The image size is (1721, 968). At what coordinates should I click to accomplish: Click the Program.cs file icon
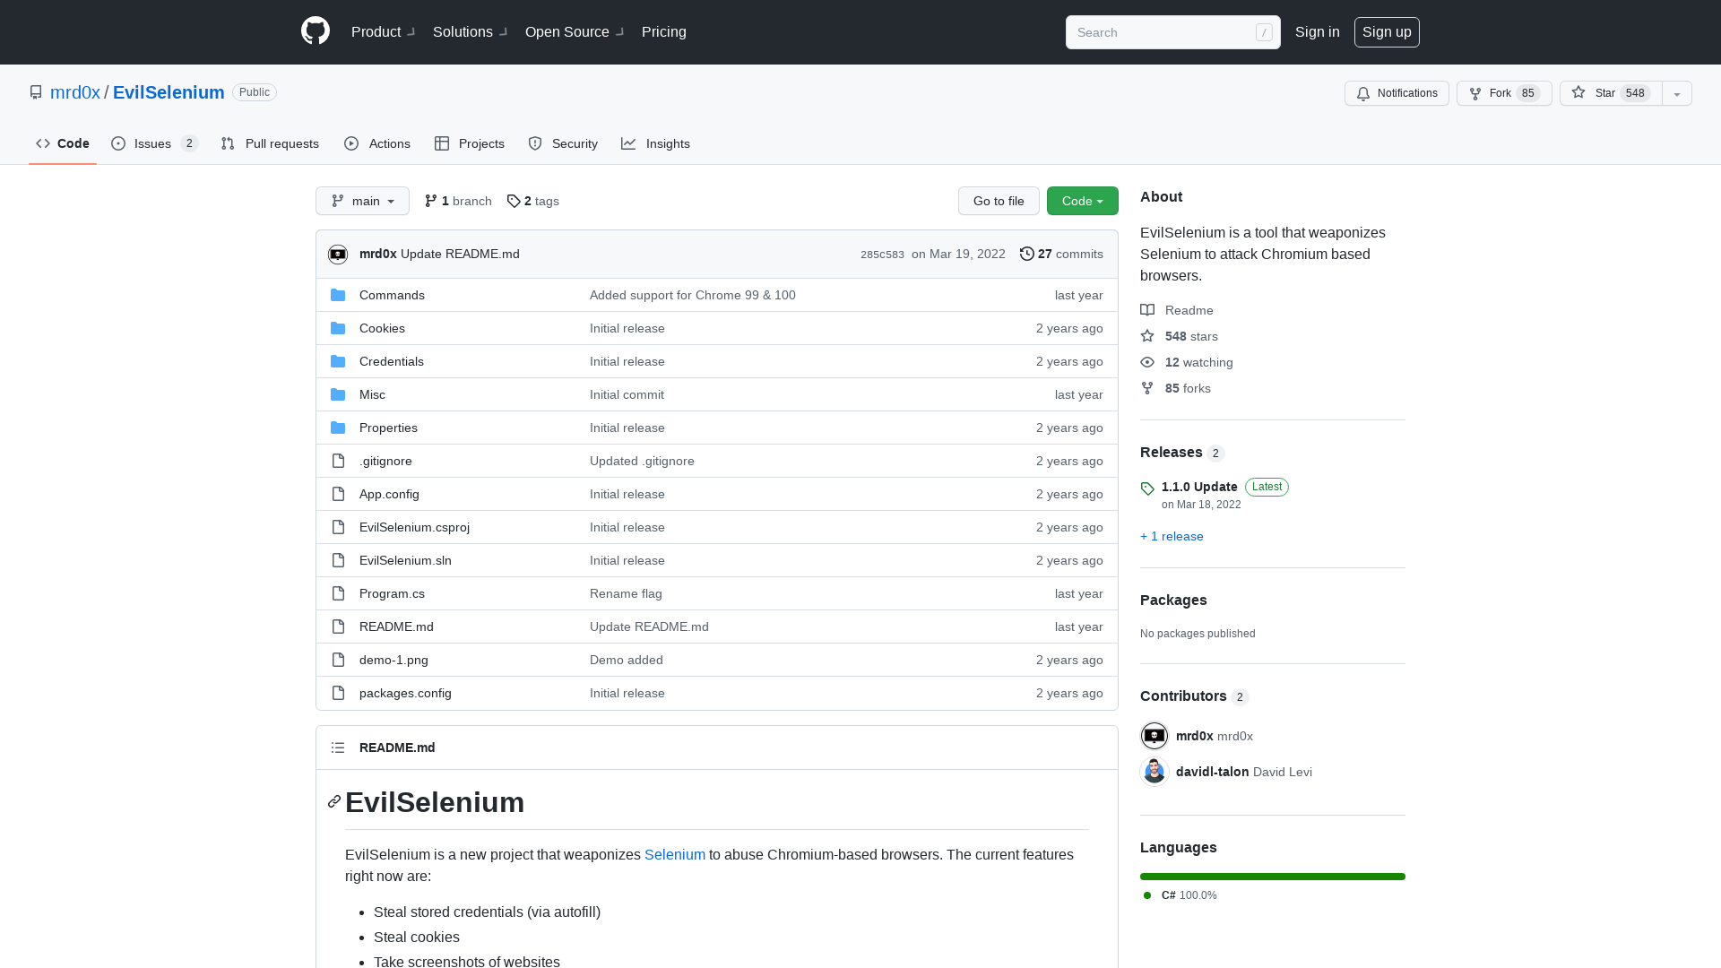[338, 593]
